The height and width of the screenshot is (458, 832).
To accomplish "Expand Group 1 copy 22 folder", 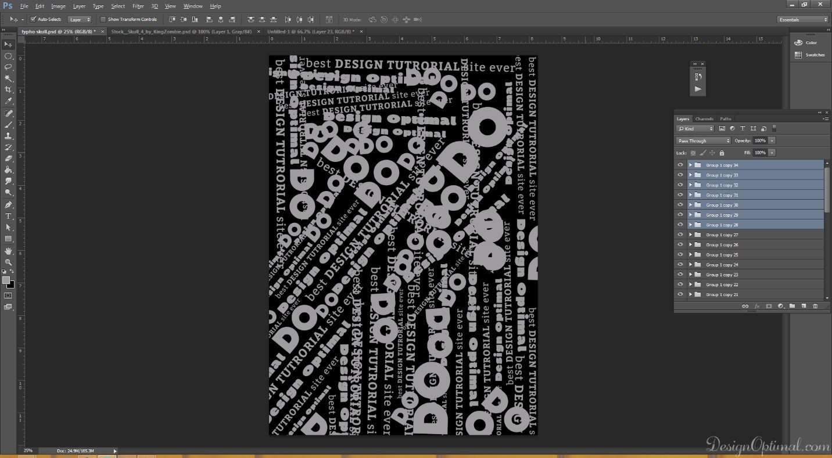I will [x=691, y=284].
